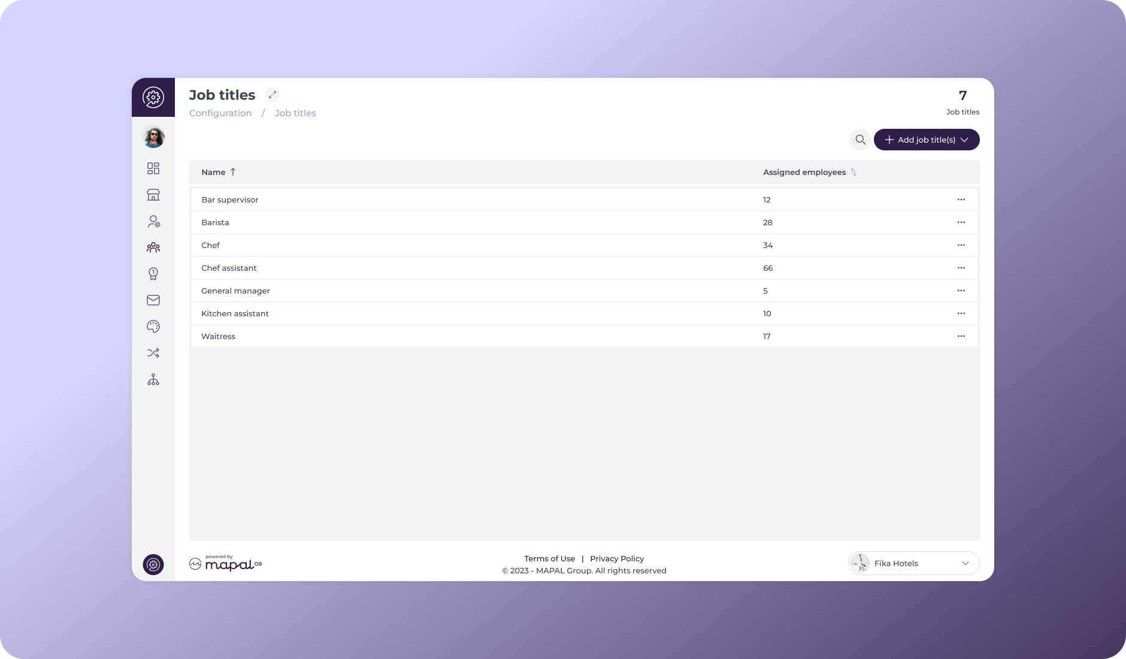The width and height of the screenshot is (1126, 659).
Task: Click the user profile avatar
Action: click(153, 137)
